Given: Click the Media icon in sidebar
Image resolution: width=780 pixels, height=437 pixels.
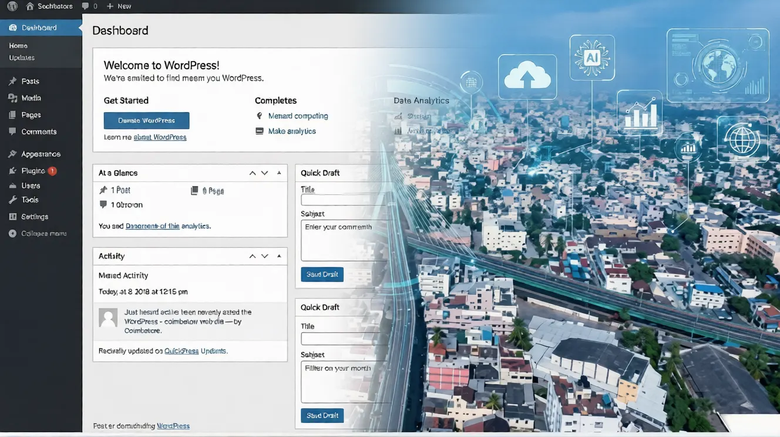Looking at the screenshot, I should tap(12, 98).
